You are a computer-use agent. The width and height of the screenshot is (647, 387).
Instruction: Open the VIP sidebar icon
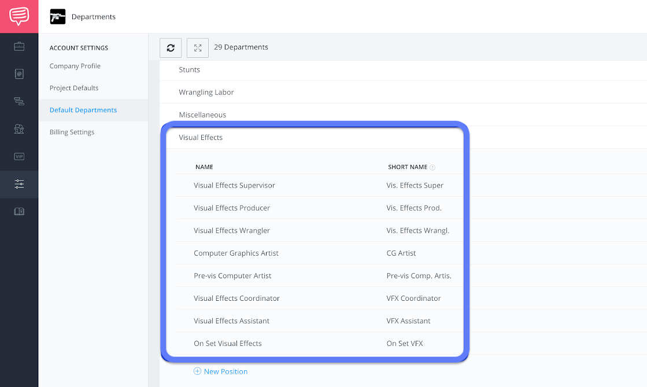[19, 157]
